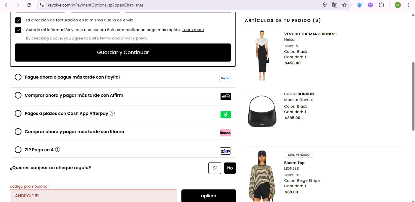Go forward in browser history
The height and width of the screenshot is (202, 415).
tap(18, 5)
